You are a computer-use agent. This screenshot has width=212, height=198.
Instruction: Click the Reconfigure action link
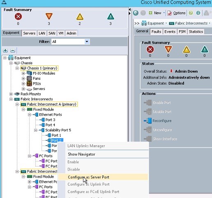(x=162, y=121)
